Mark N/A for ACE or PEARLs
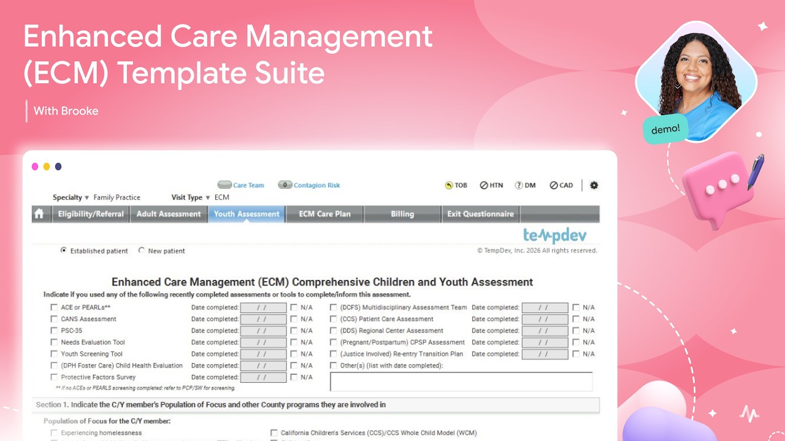The width and height of the screenshot is (785, 441). [294, 307]
